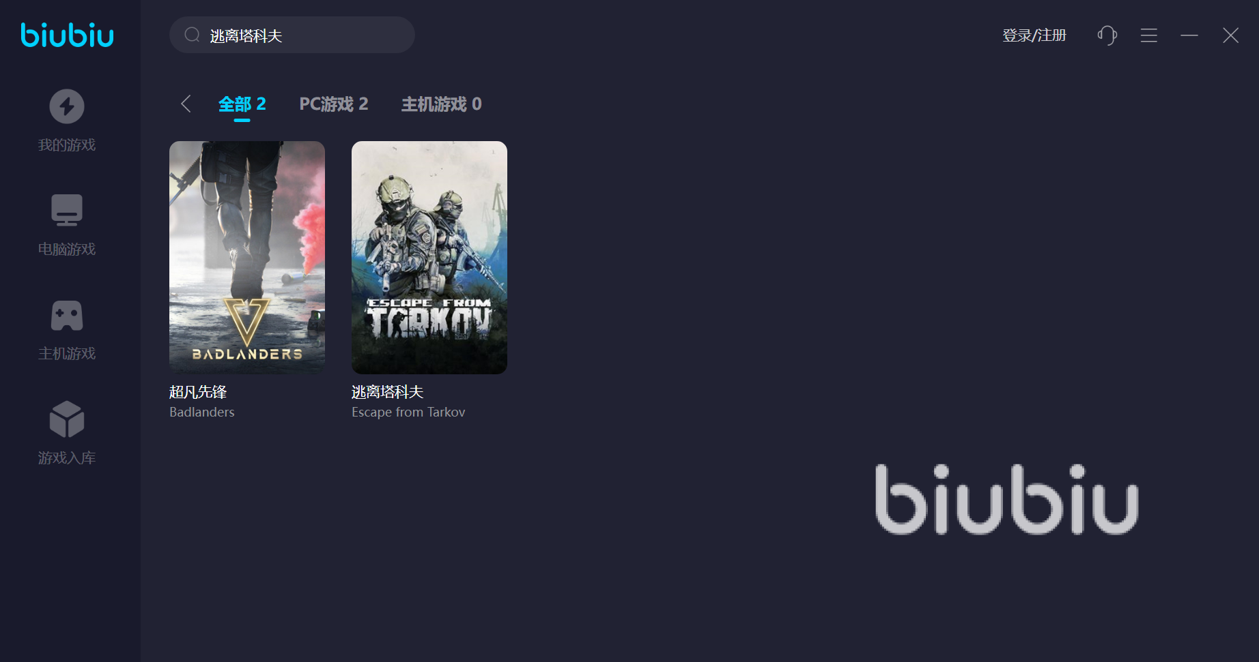Close the biubiu window
The image size is (1259, 662).
pyautogui.click(x=1230, y=35)
